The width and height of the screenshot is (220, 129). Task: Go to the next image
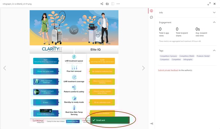[x=143, y=68]
